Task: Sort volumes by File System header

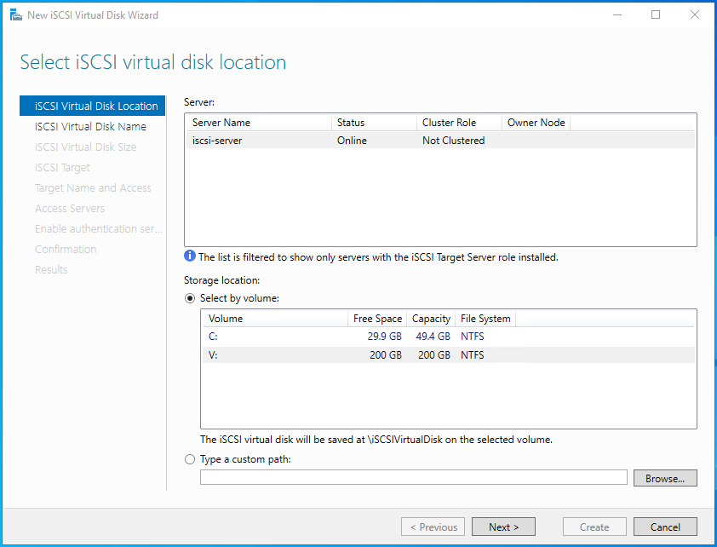Action: click(x=485, y=319)
